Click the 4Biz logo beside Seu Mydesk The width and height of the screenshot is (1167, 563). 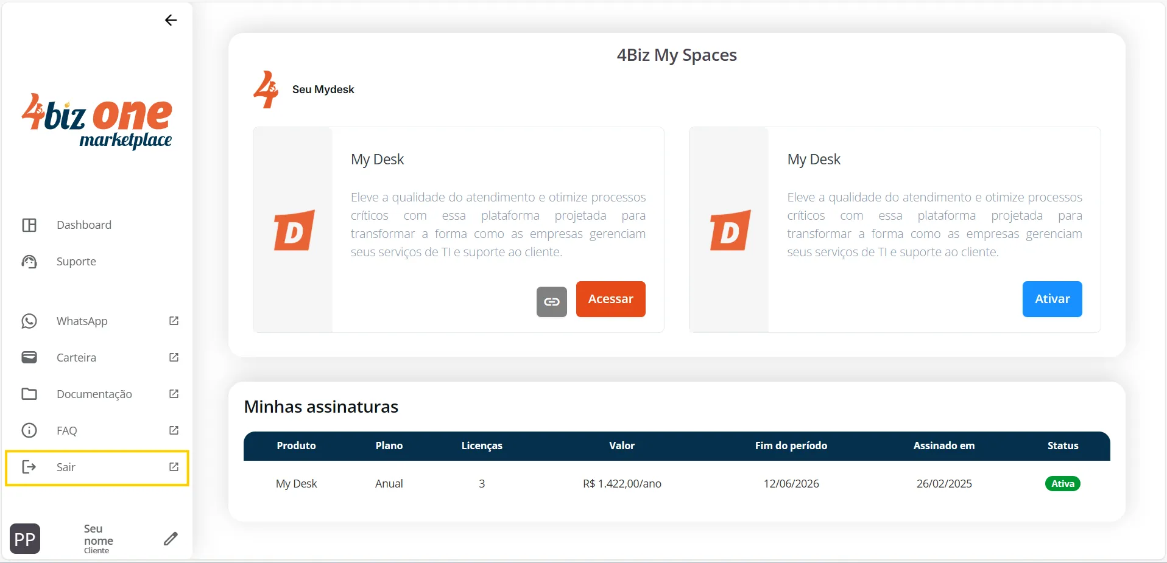click(x=266, y=89)
